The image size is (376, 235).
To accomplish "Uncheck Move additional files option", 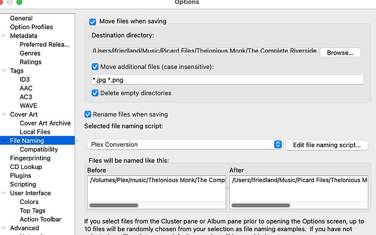I will 96,67.
